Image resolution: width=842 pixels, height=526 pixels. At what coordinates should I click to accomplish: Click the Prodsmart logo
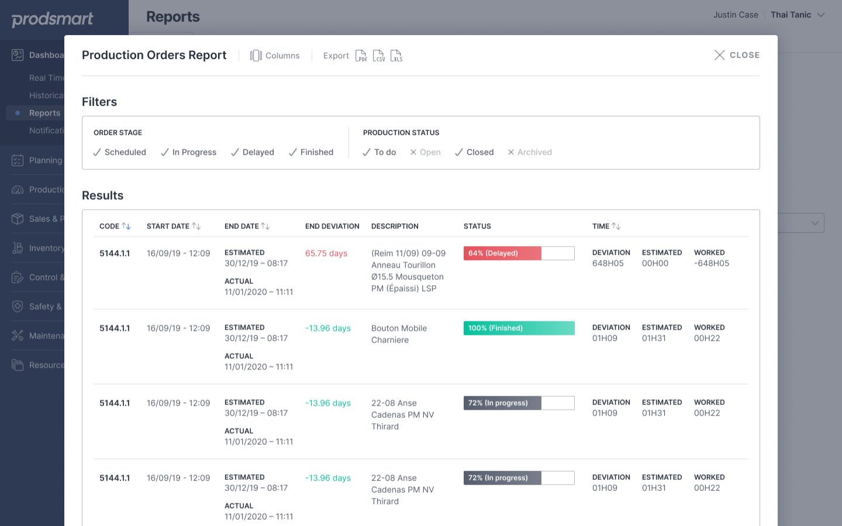click(x=53, y=19)
